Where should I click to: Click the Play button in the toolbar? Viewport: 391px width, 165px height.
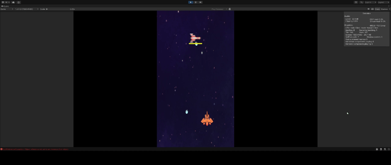tap(191, 2)
